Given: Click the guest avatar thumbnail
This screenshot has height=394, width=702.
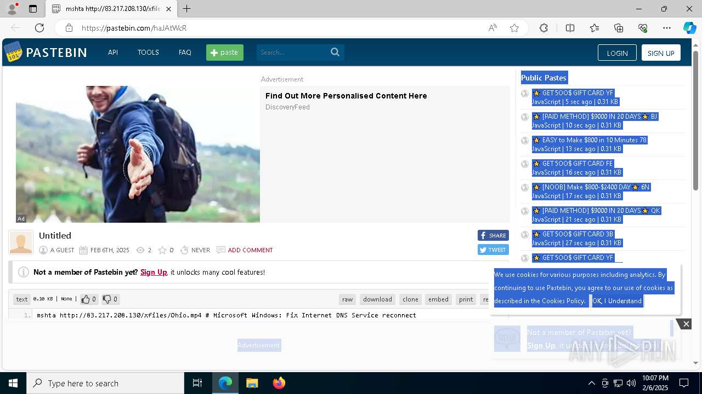Looking at the screenshot, I should [x=21, y=242].
